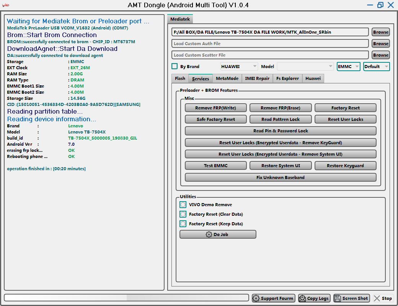Switch to the Services tab
The image size is (398, 306).
(x=201, y=79)
